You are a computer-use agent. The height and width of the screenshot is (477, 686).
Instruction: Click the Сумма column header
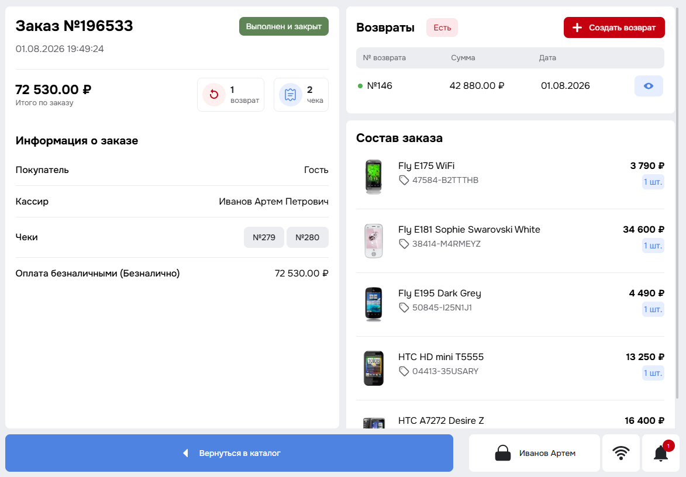click(x=463, y=58)
